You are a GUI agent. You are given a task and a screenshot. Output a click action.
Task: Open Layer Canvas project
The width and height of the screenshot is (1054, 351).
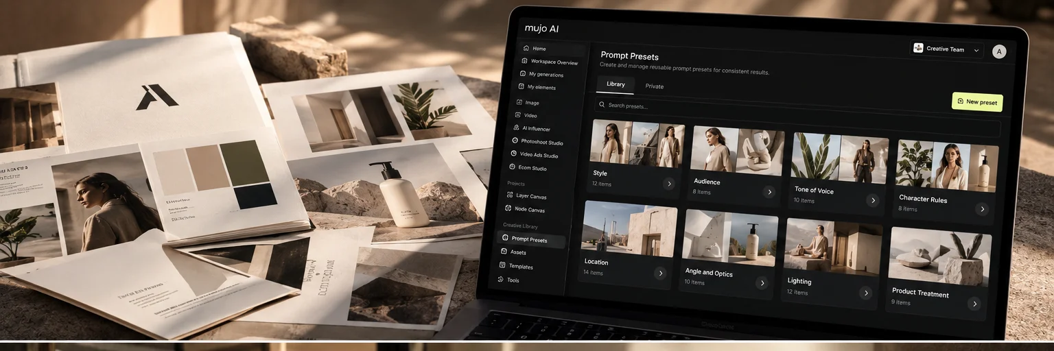point(527,197)
